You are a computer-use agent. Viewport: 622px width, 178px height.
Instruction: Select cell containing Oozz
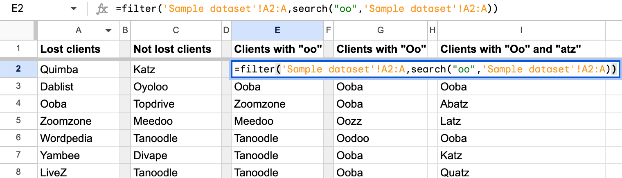tap(381, 121)
